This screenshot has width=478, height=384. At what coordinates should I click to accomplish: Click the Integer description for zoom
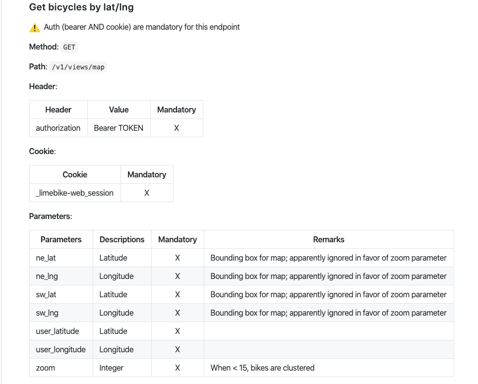(111, 368)
